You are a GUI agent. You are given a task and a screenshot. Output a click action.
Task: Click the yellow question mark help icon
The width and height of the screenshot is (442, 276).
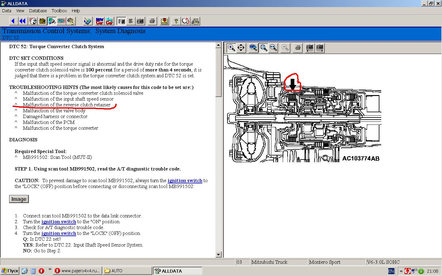coord(176,21)
